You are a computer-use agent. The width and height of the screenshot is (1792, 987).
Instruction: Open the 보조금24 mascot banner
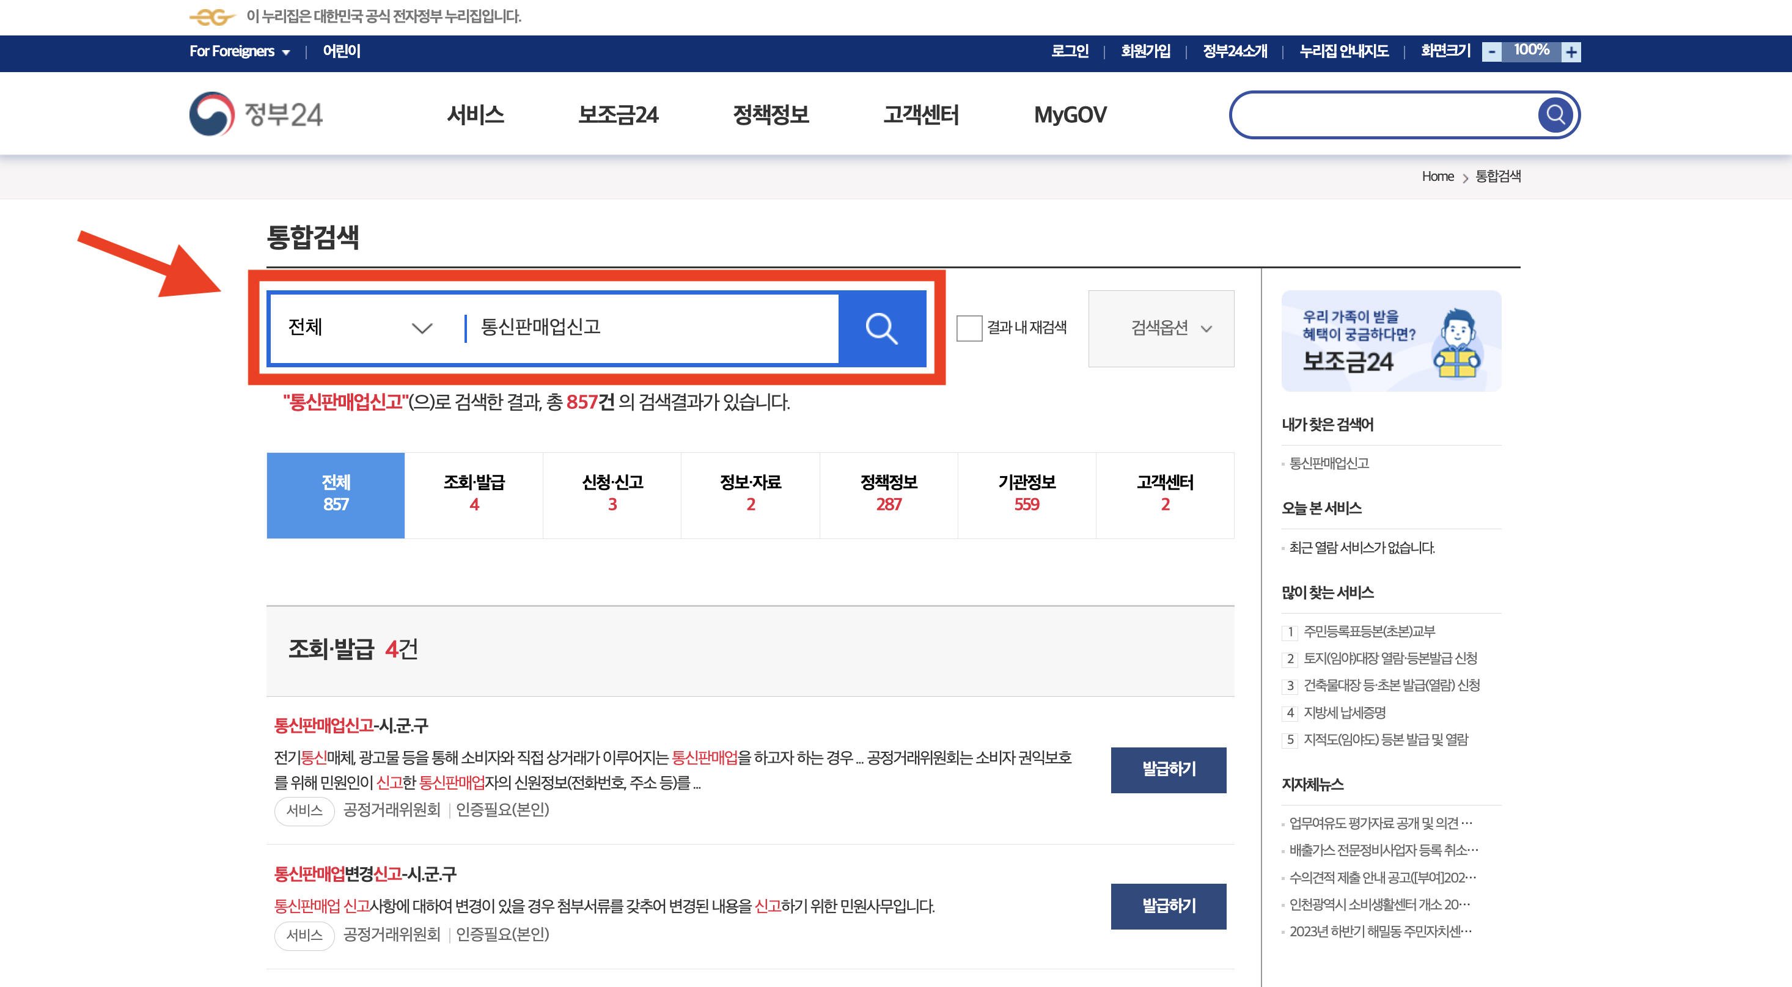click(x=1390, y=341)
